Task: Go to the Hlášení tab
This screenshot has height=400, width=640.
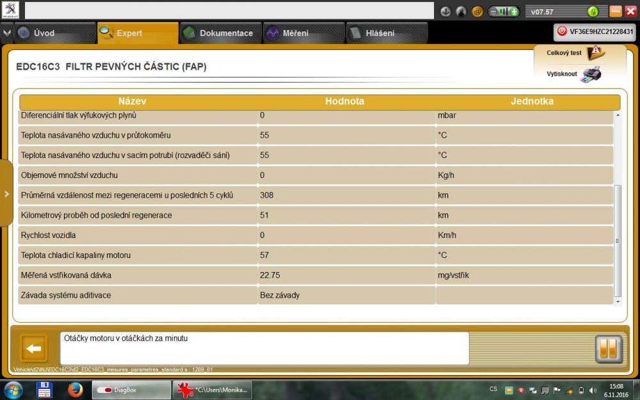Action: point(386,33)
